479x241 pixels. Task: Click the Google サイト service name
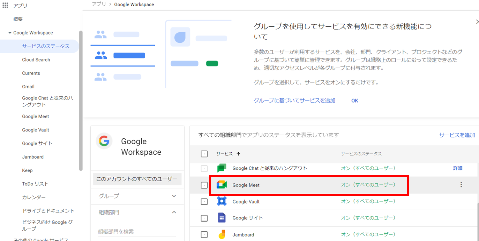[x=248, y=218]
